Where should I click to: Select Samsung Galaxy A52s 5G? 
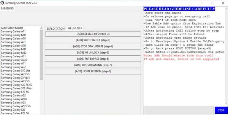coord(16,106)
